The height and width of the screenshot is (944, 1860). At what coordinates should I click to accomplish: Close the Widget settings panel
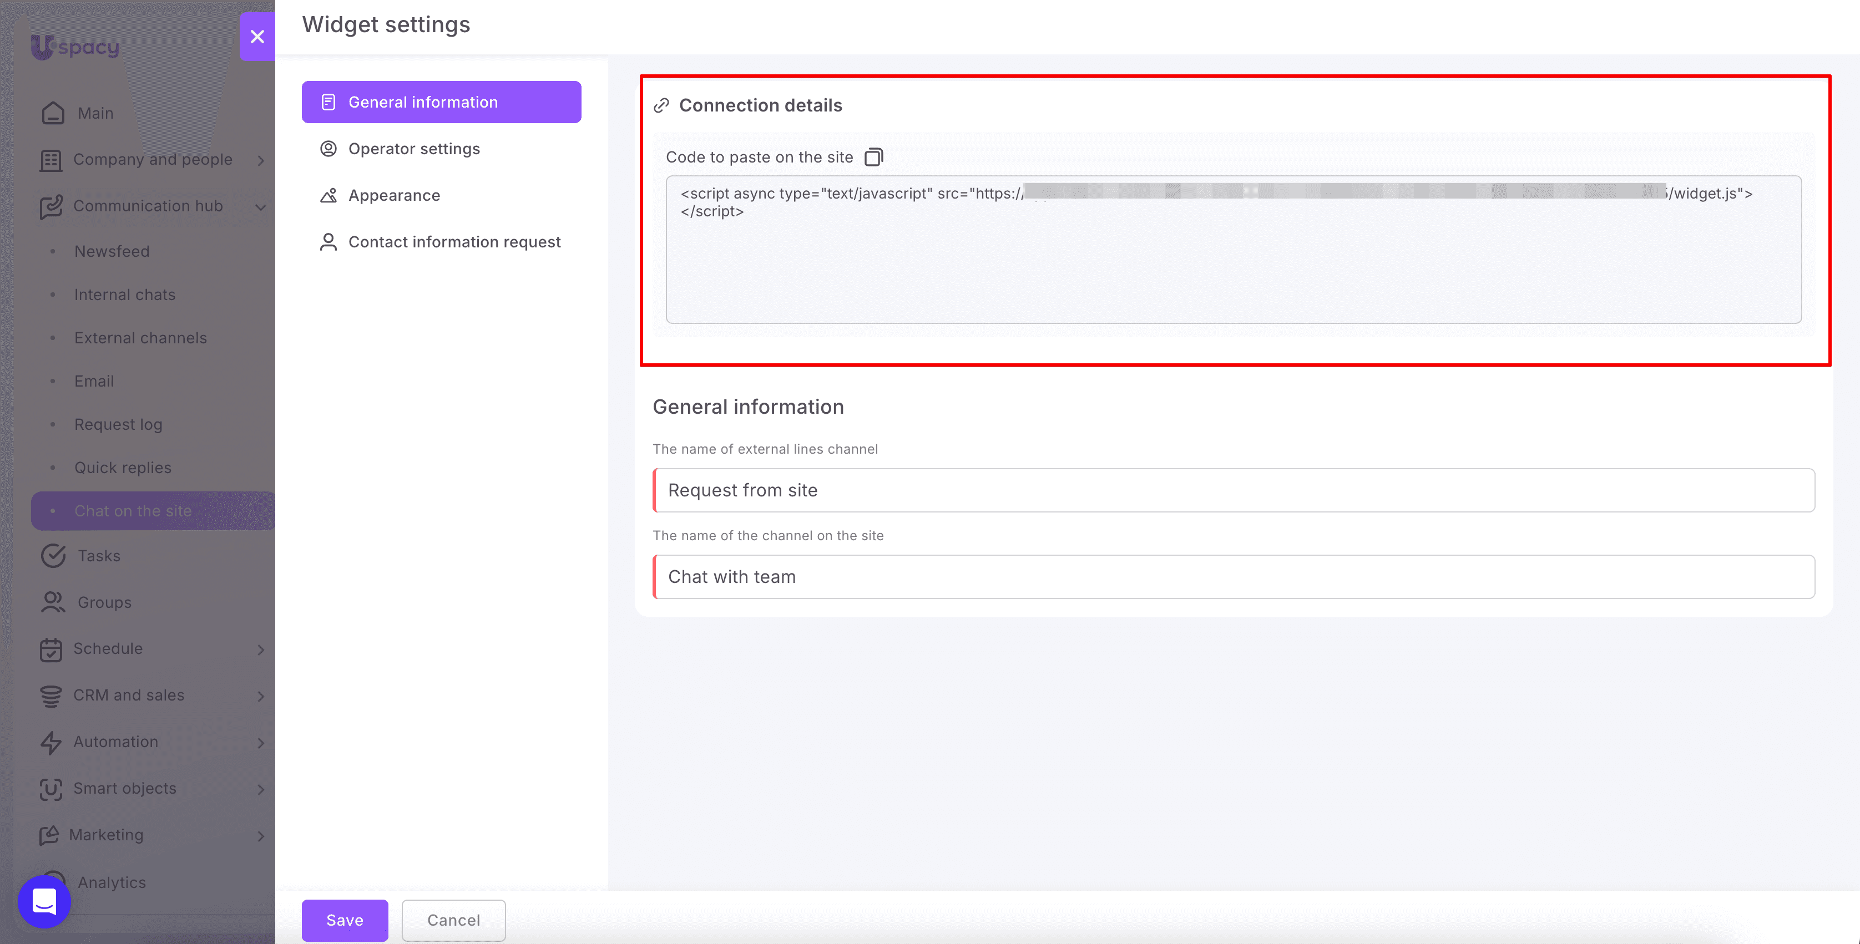click(257, 36)
